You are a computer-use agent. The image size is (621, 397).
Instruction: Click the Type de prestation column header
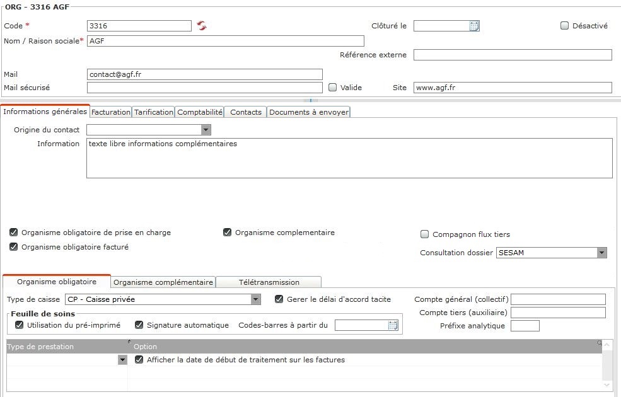click(x=67, y=347)
